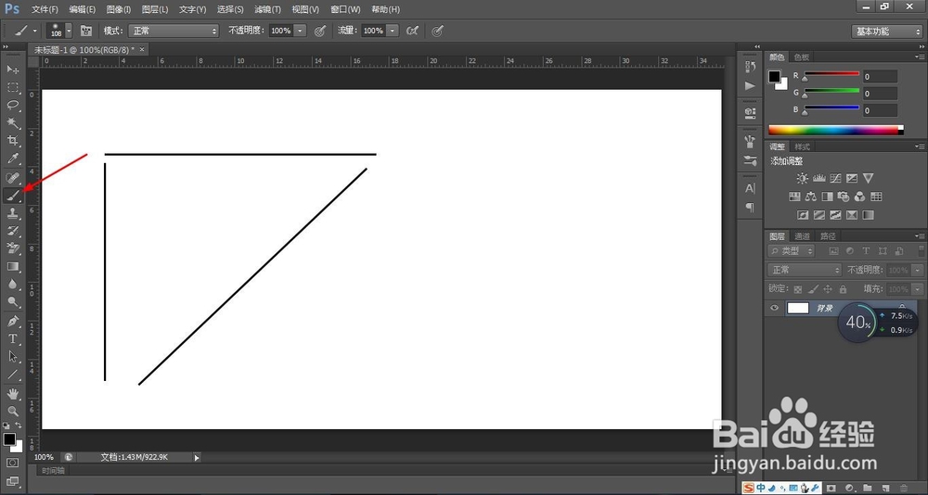Open the Character panel icon
928x495 pixels.
[750, 189]
